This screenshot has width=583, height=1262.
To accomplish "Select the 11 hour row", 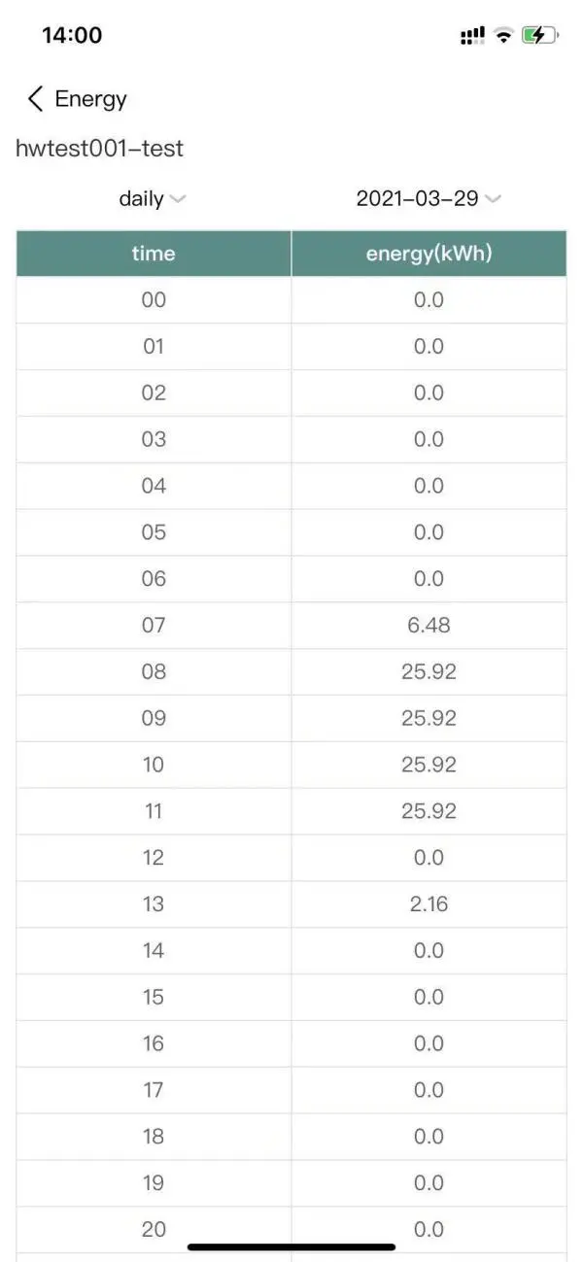I will tap(154, 811).
